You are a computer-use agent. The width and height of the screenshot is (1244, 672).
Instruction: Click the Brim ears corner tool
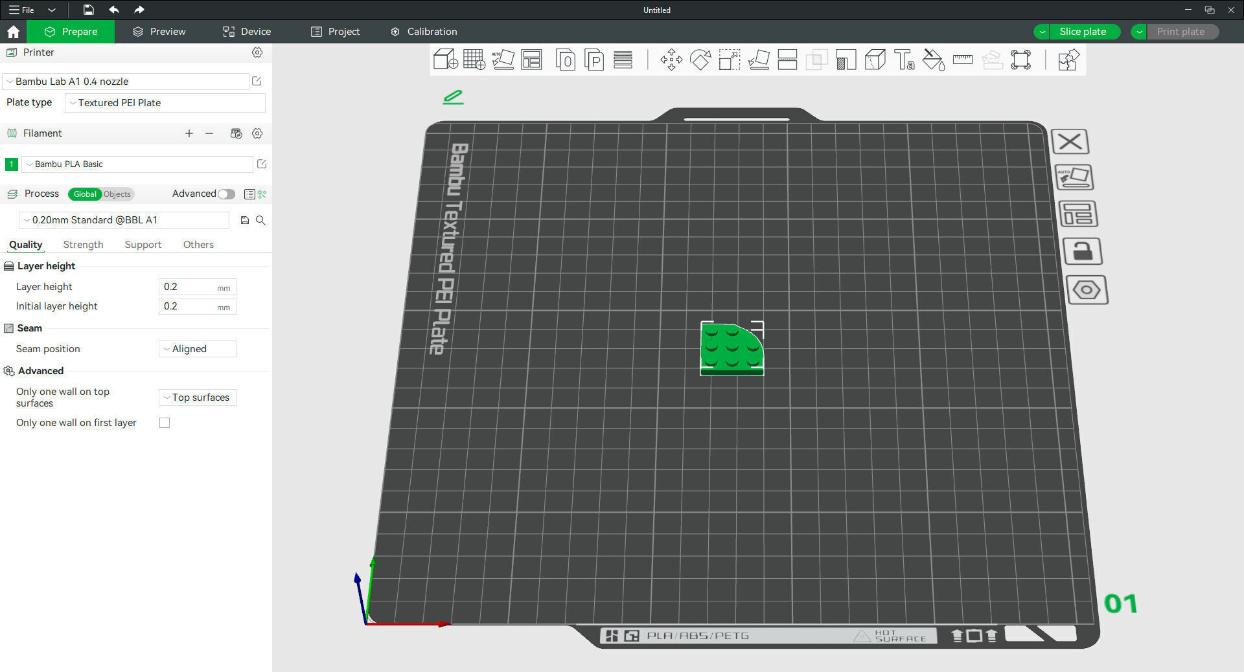(1020, 60)
